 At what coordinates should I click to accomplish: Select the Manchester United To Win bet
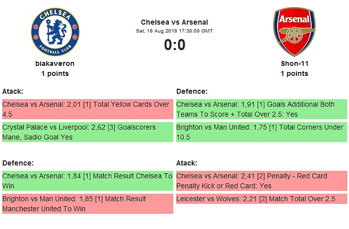87,204
